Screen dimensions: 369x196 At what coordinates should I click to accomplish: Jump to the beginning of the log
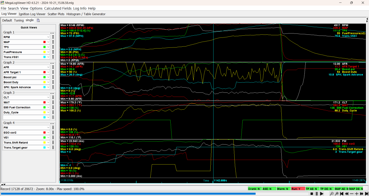[x=342, y=194]
